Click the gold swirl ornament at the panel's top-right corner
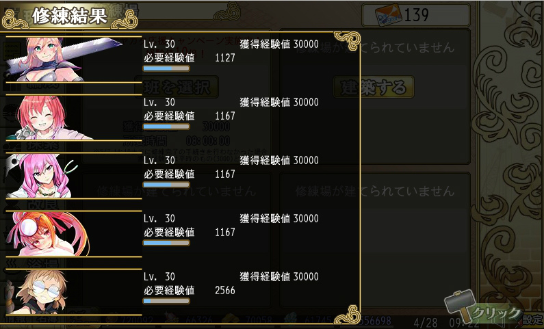The width and height of the screenshot is (544, 329). [x=348, y=41]
